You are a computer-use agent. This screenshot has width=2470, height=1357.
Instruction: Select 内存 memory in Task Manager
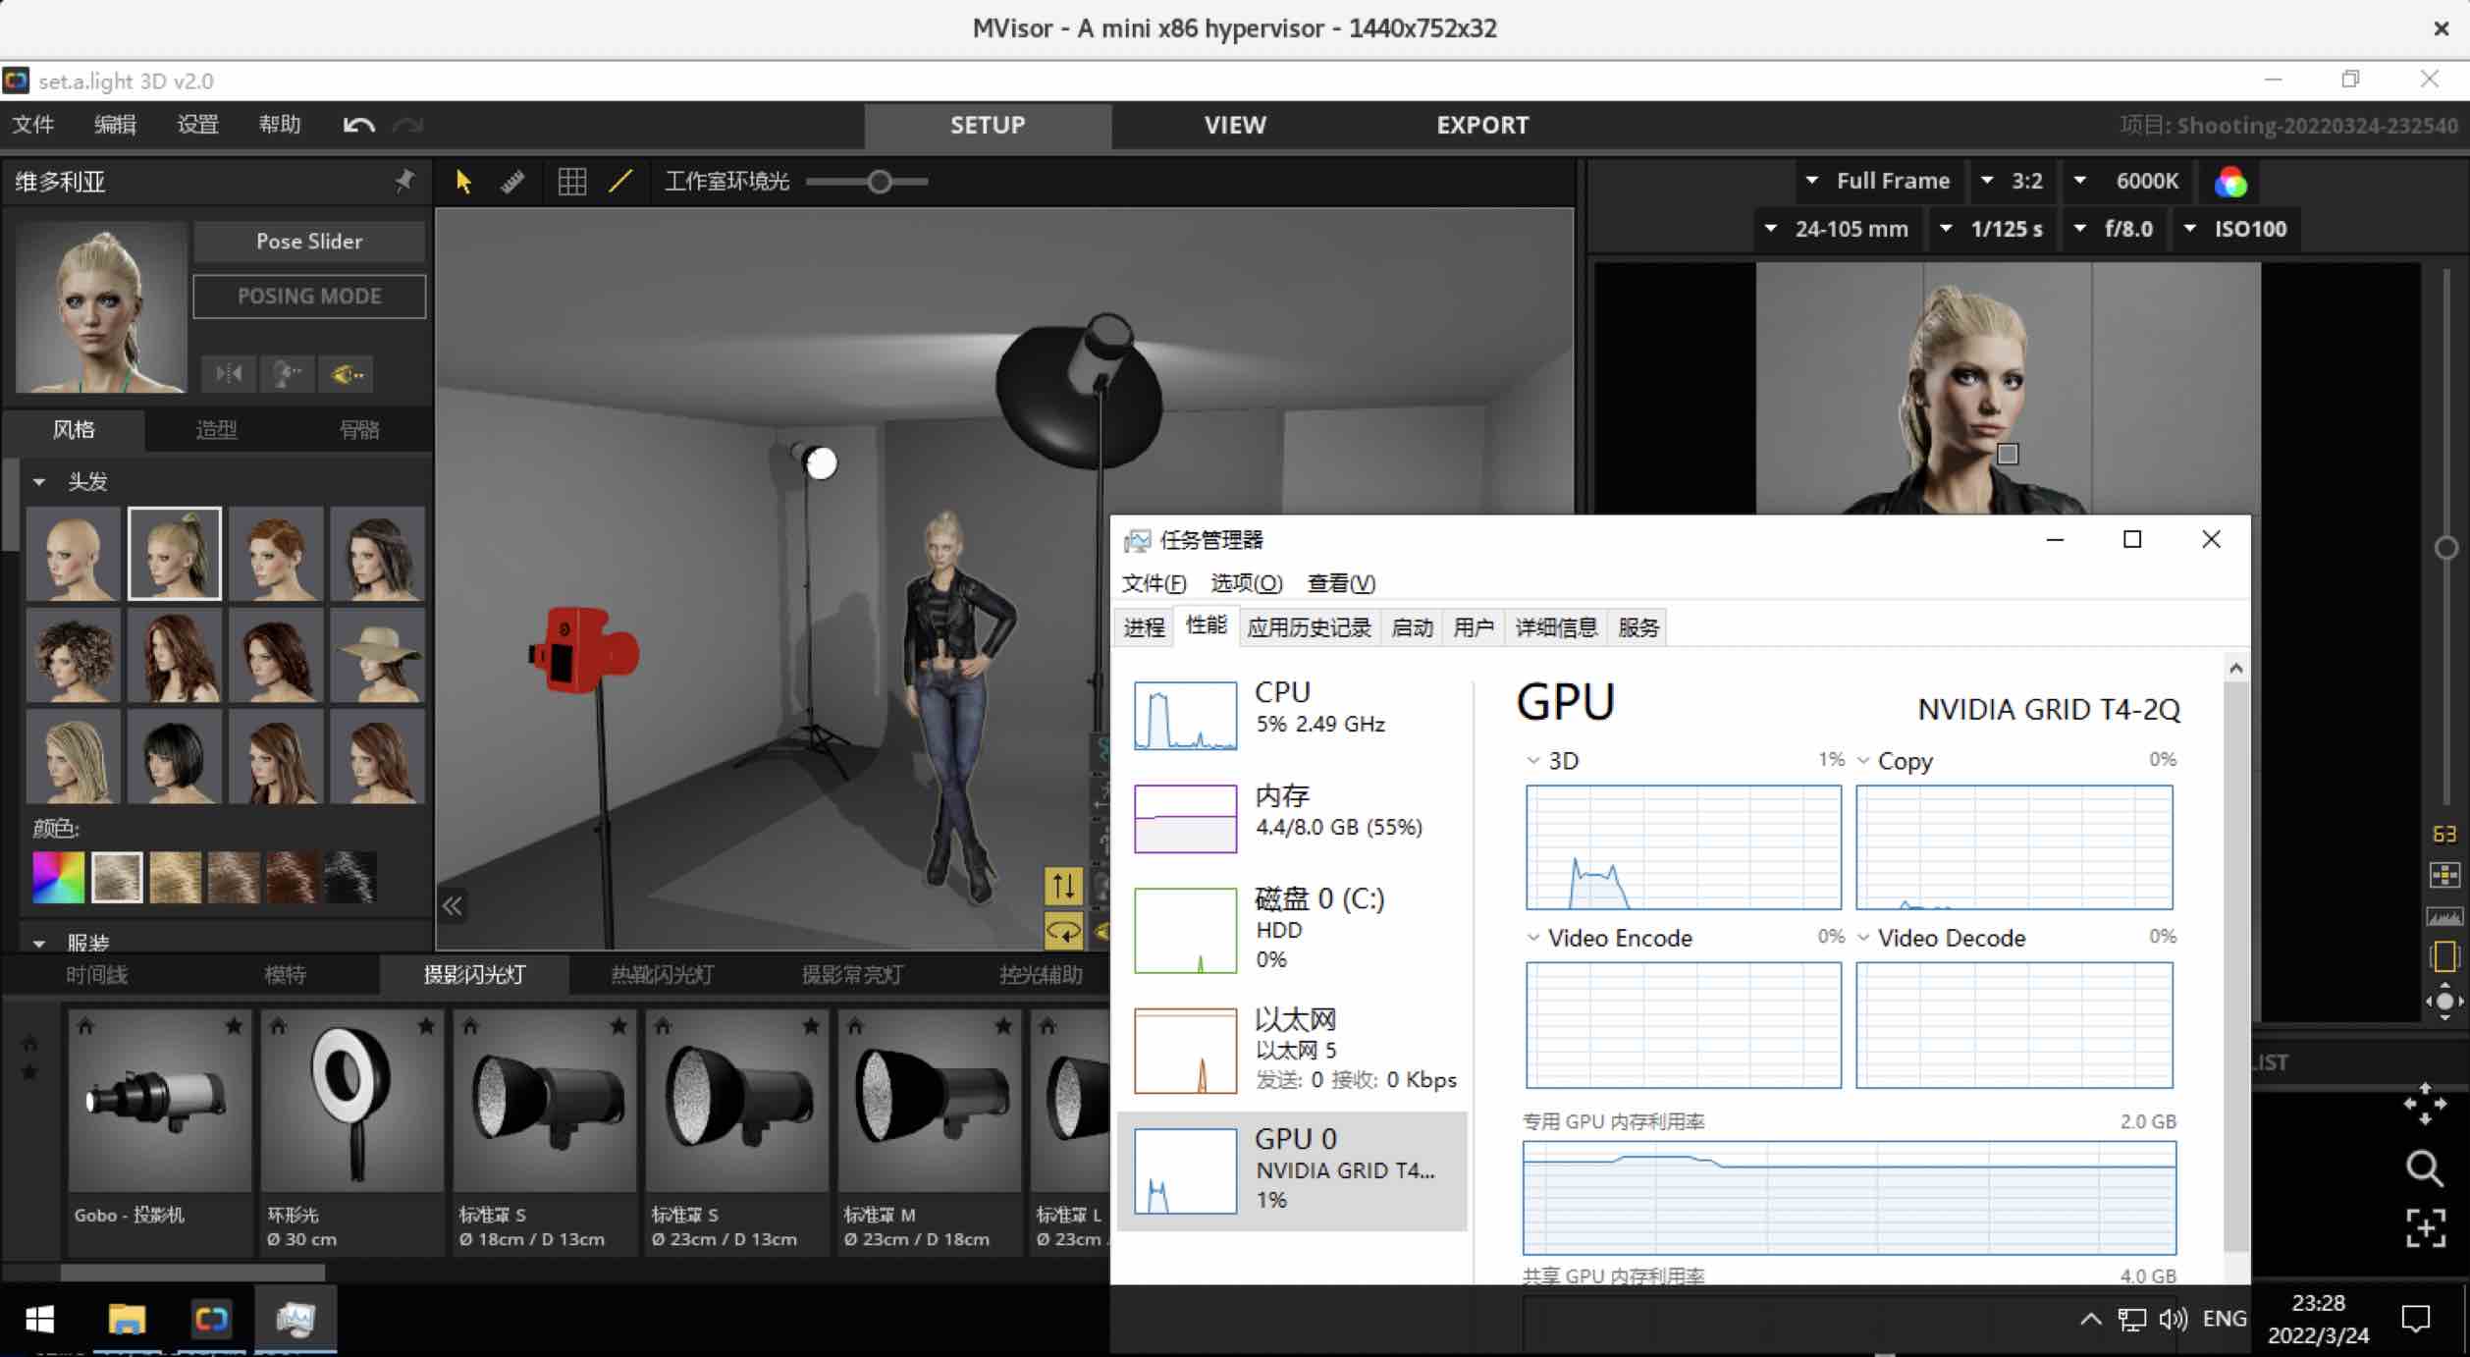(x=1292, y=817)
